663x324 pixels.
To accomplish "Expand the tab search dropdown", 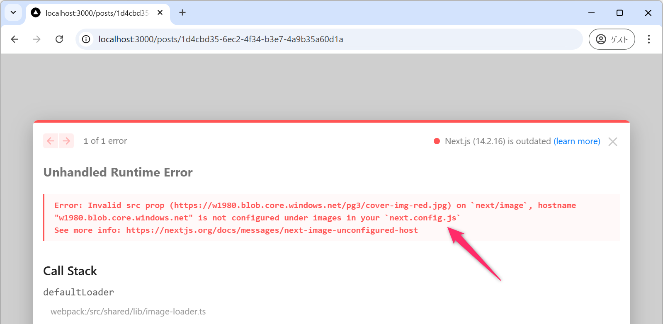I will tap(13, 13).
